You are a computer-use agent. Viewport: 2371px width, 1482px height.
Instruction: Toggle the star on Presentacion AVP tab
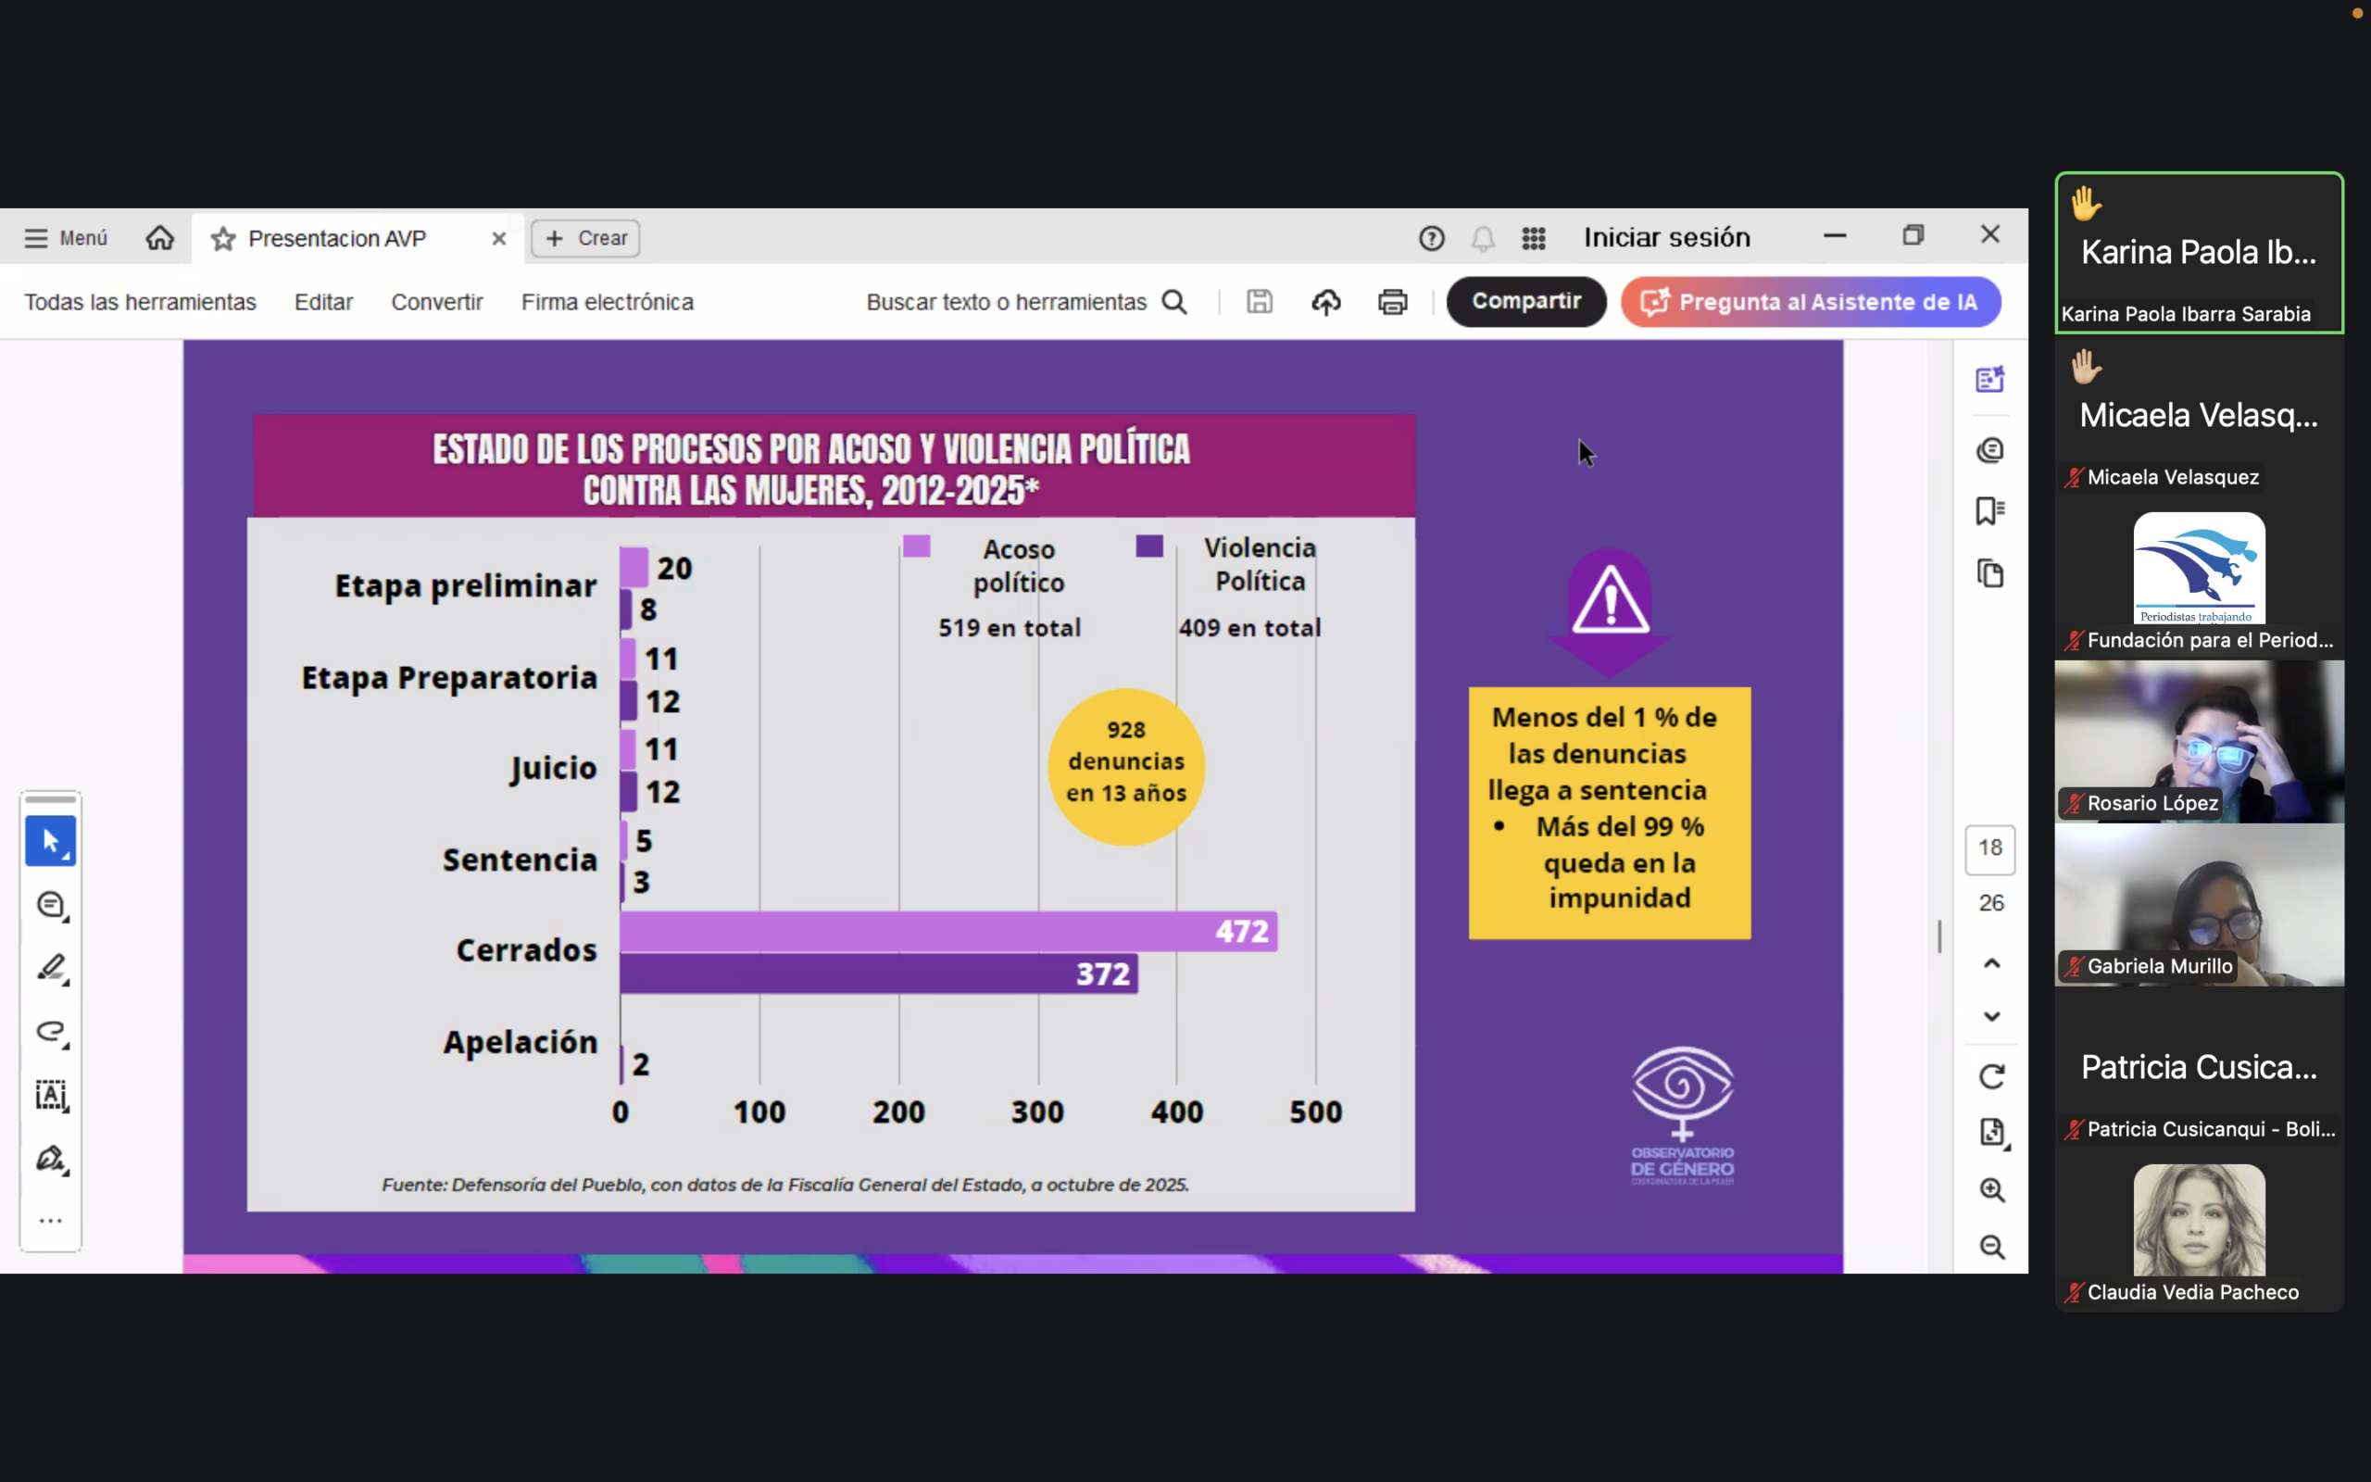tap(223, 238)
